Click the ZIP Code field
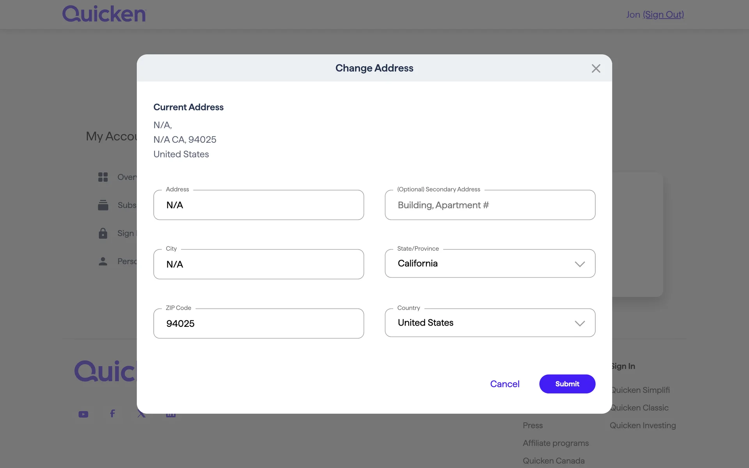This screenshot has height=468, width=749. click(259, 324)
